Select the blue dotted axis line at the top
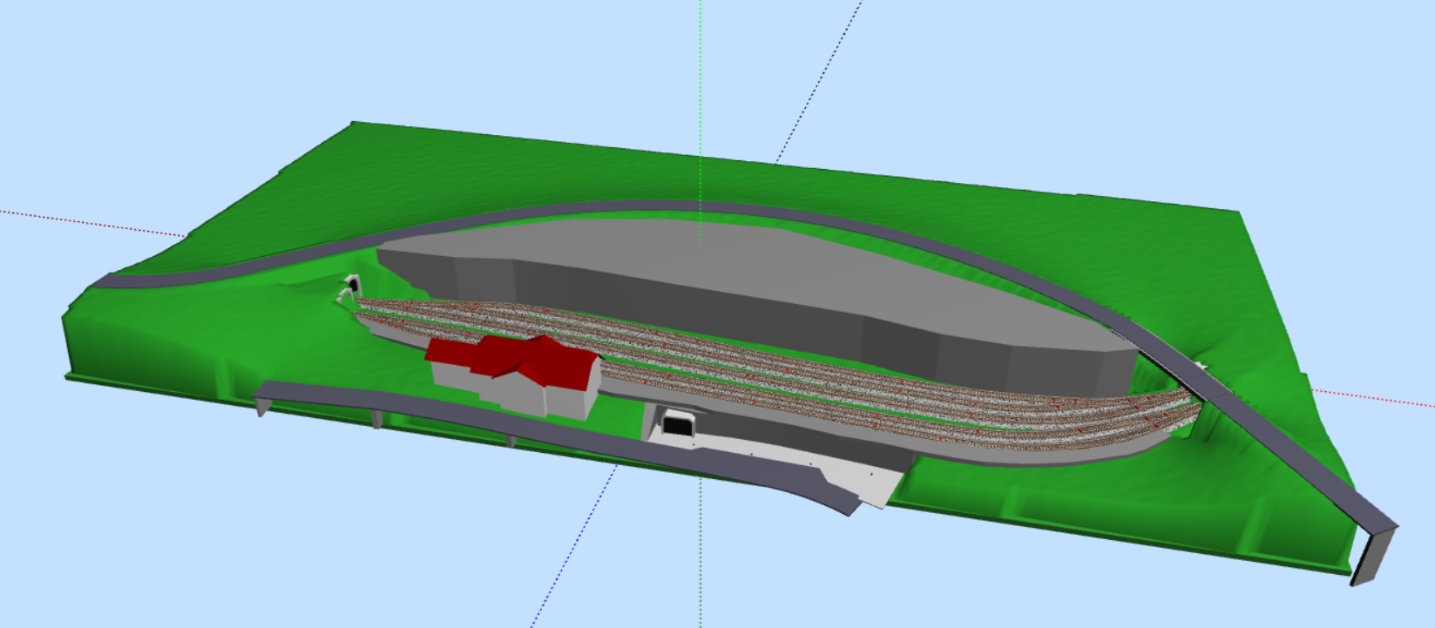Screen dimensions: 1435x628 [819, 83]
